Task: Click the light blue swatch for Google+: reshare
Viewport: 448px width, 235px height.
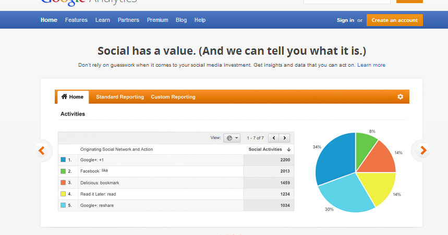Action: 63,205
